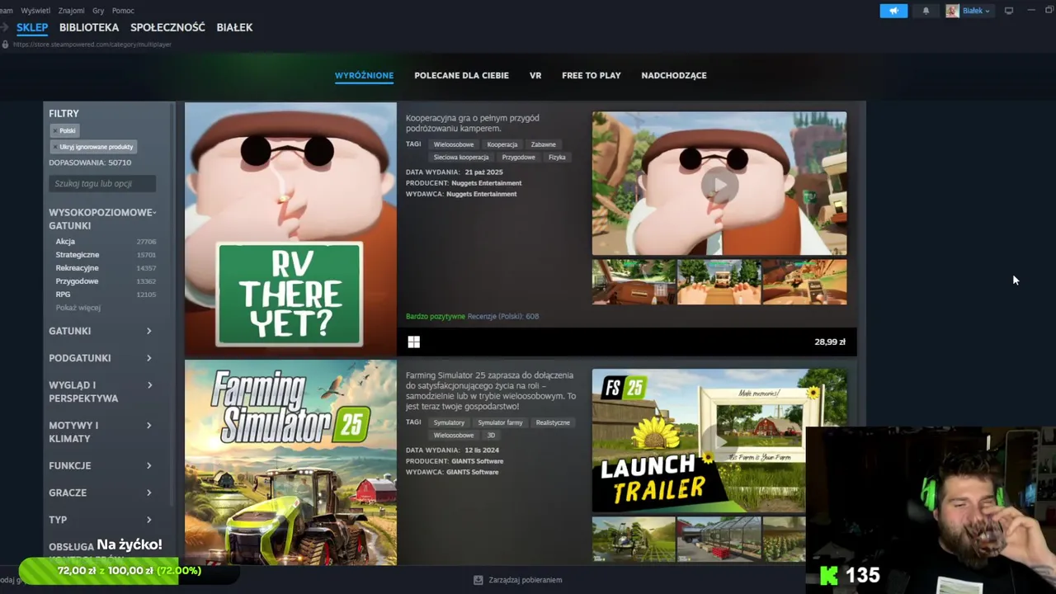Open the notifications bell icon
This screenshot has height=594, width=1056.
[926, 11]
